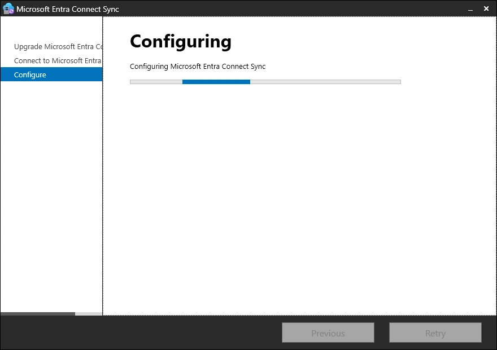Click scrollbar track right of the thumb
This screenshot has width=497, height=350.
pos(89,314)
